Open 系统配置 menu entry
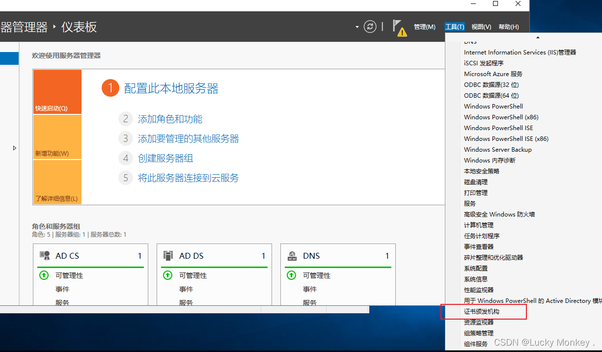 tap(476, 268)
